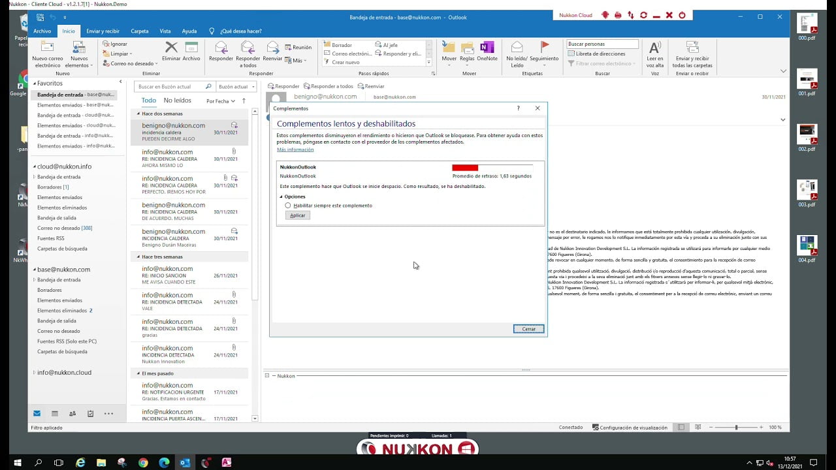Click the help question mark in Complementos dialog
Viewport: 836px width, 470px height.
(x=519, y=108)
